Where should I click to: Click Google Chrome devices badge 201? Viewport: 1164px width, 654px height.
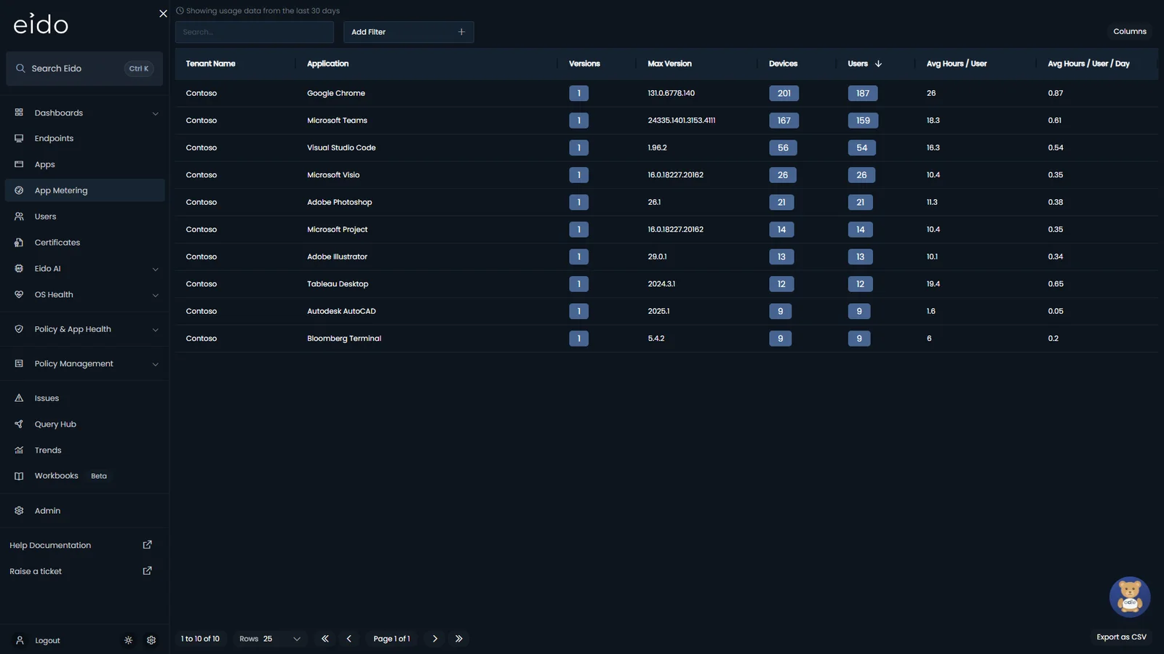pyautogui.click(x=784, y=93)
